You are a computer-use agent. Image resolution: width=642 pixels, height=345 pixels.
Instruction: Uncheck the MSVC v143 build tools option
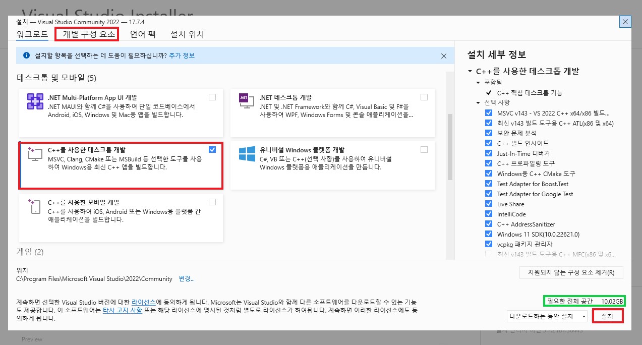pos(489,113)
